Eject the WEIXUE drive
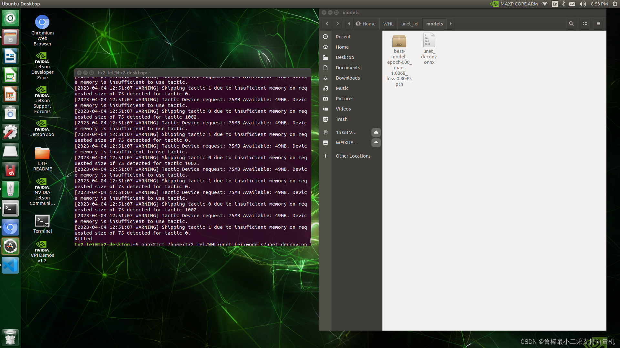Image resolution: width=620 pixels, height=348 pixels. click(376, 143)
